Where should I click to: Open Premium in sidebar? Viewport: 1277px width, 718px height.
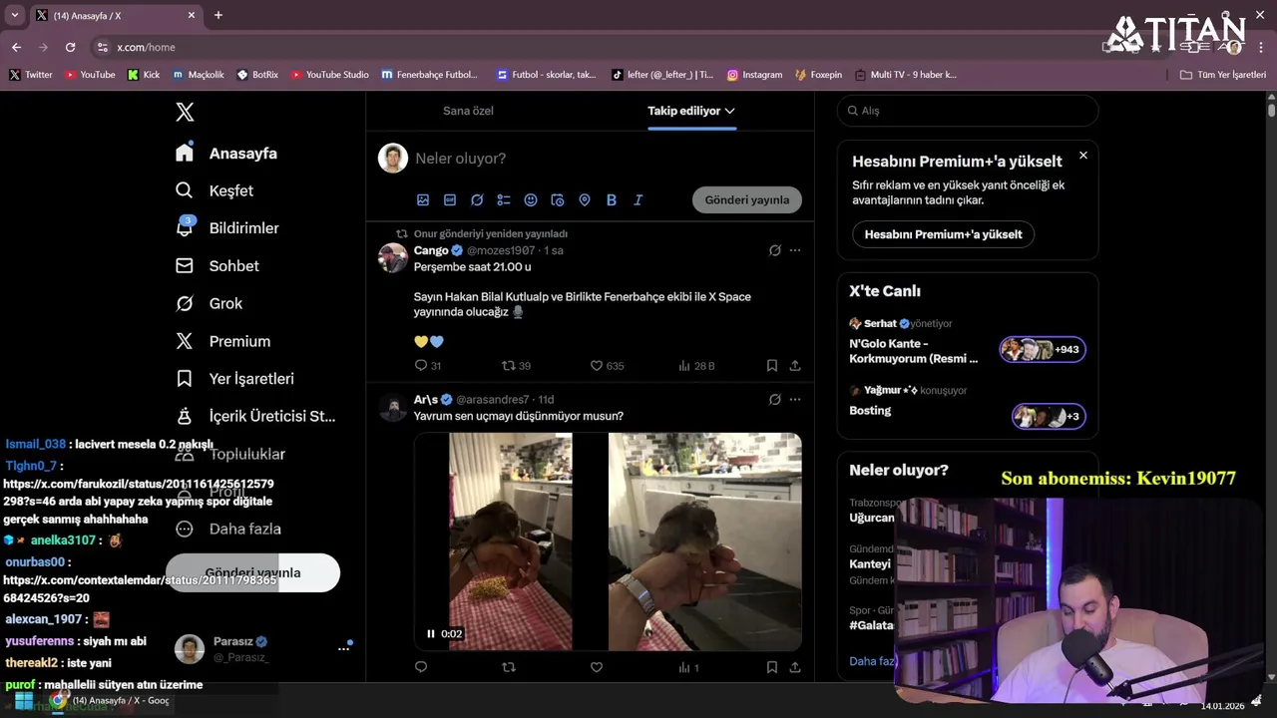tap(222, 341)
